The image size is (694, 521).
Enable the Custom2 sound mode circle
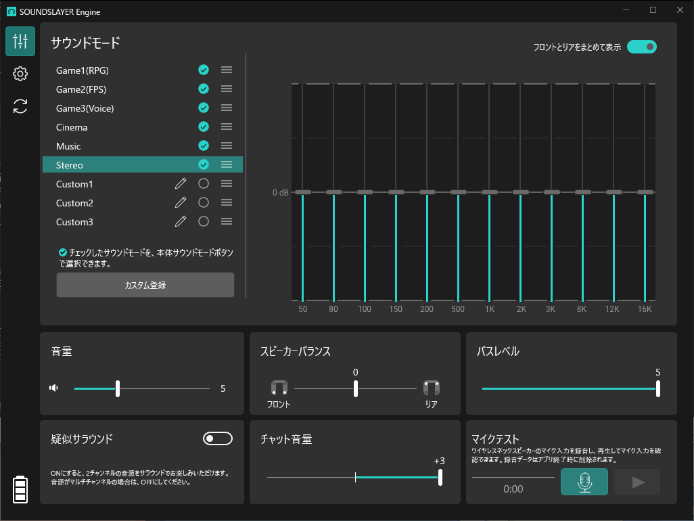[204, 203]
